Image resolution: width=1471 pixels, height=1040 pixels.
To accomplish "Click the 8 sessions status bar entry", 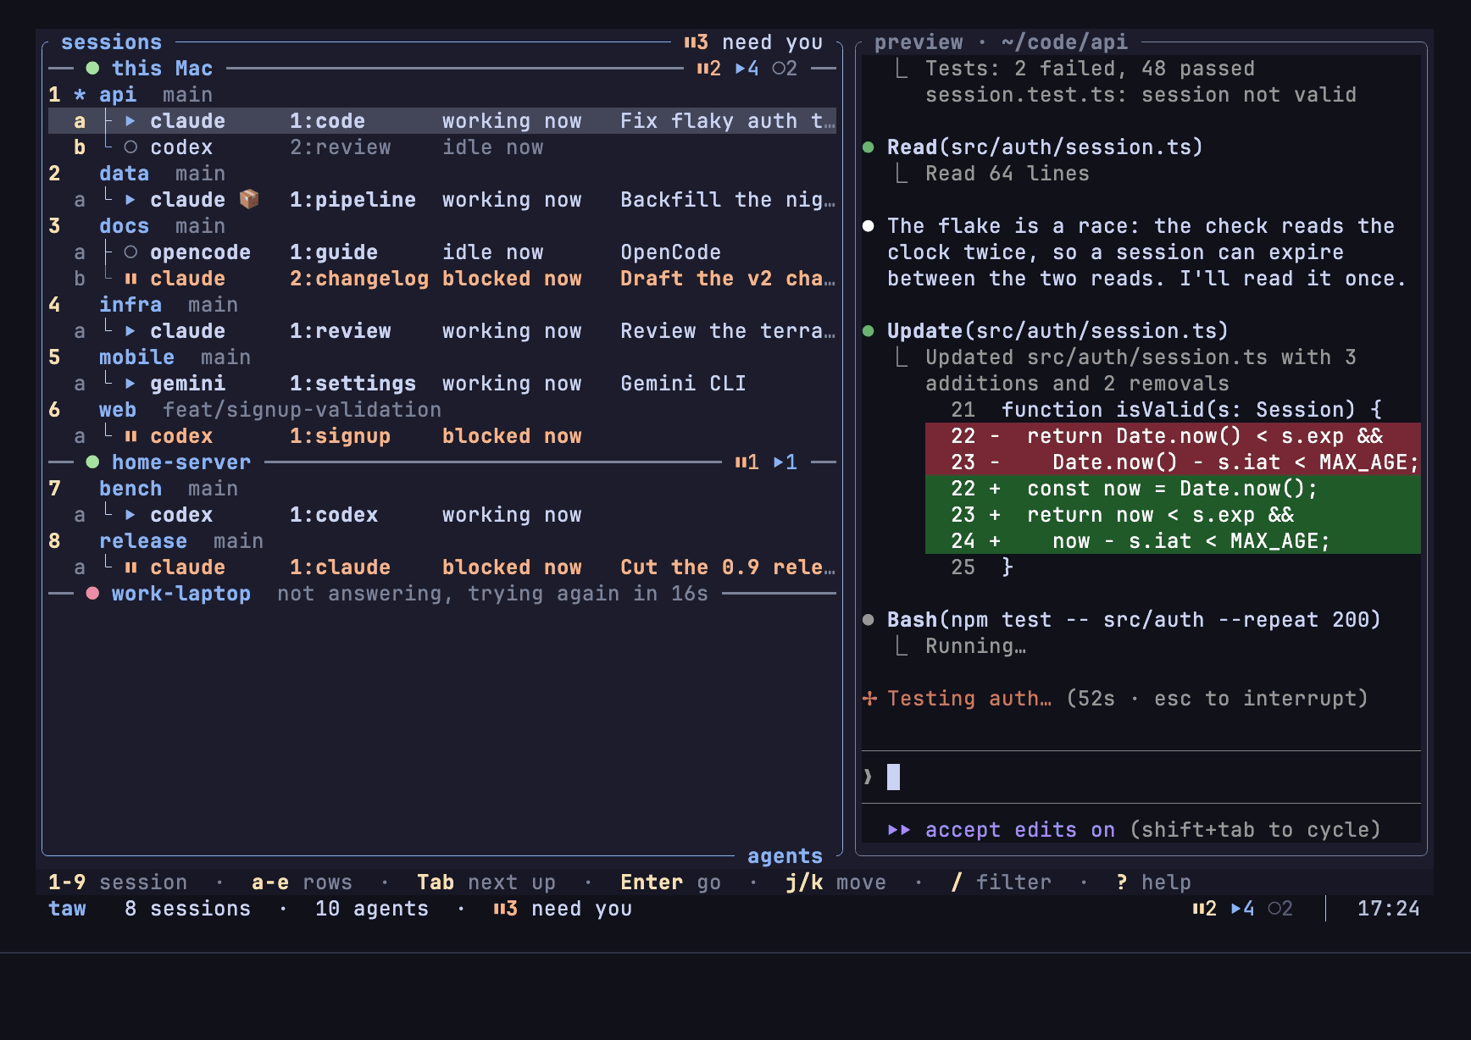I will point(187,909).
